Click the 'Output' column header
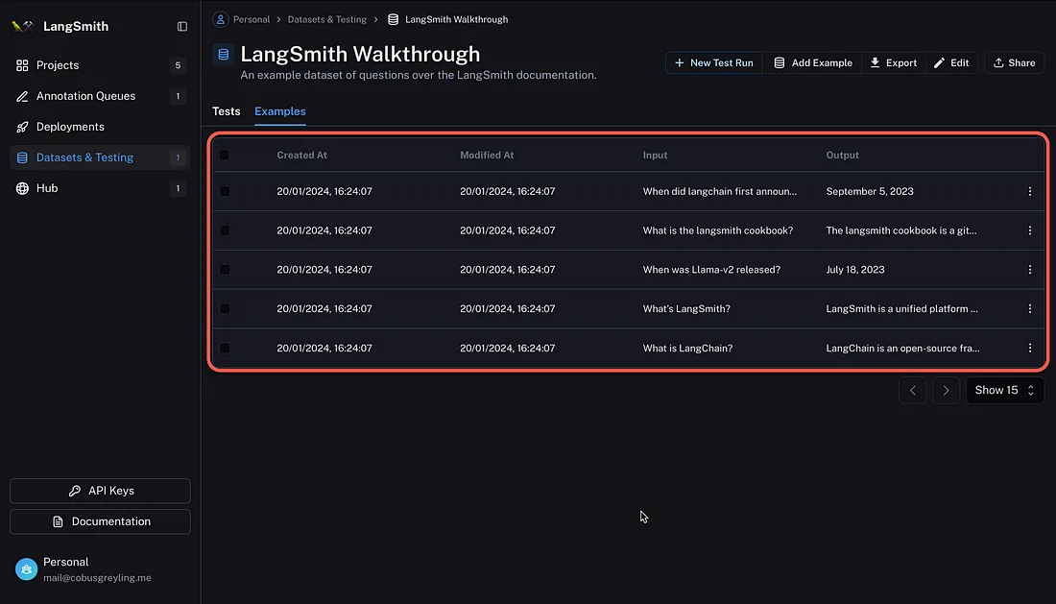 pos(843,155)
